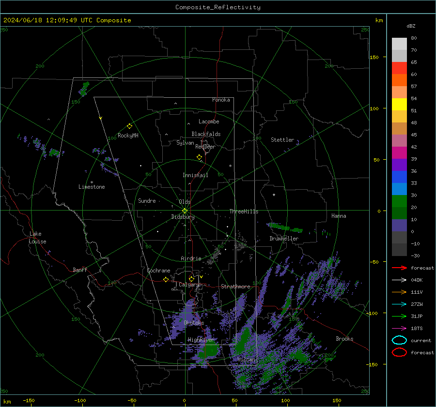Screen dimensions: 436x407
Task: Click the Lake Louise label
Action: tap(37, 238)
